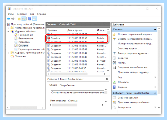Click the up-one-level folder toolbar icon

[x=19, y=19]
